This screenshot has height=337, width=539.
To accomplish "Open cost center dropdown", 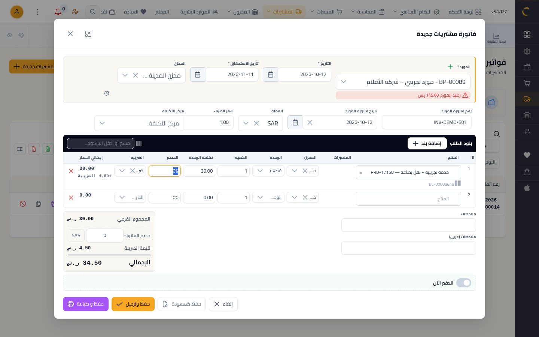I will [x=139, y=123].
